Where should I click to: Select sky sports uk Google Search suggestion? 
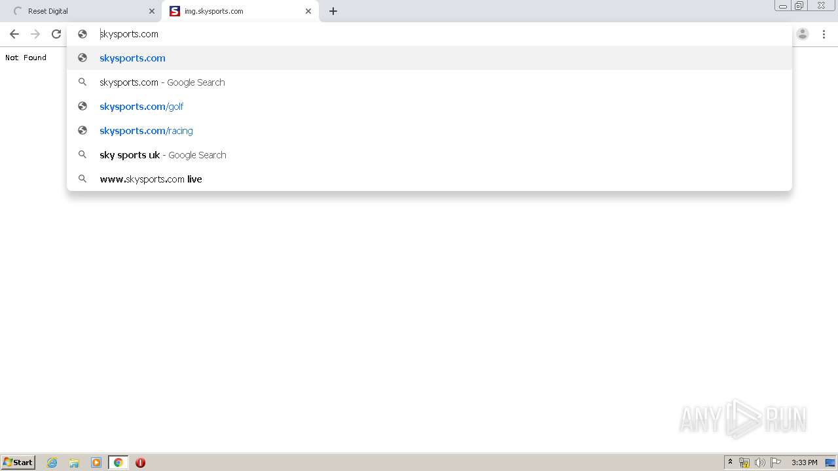tap(429, 155)
